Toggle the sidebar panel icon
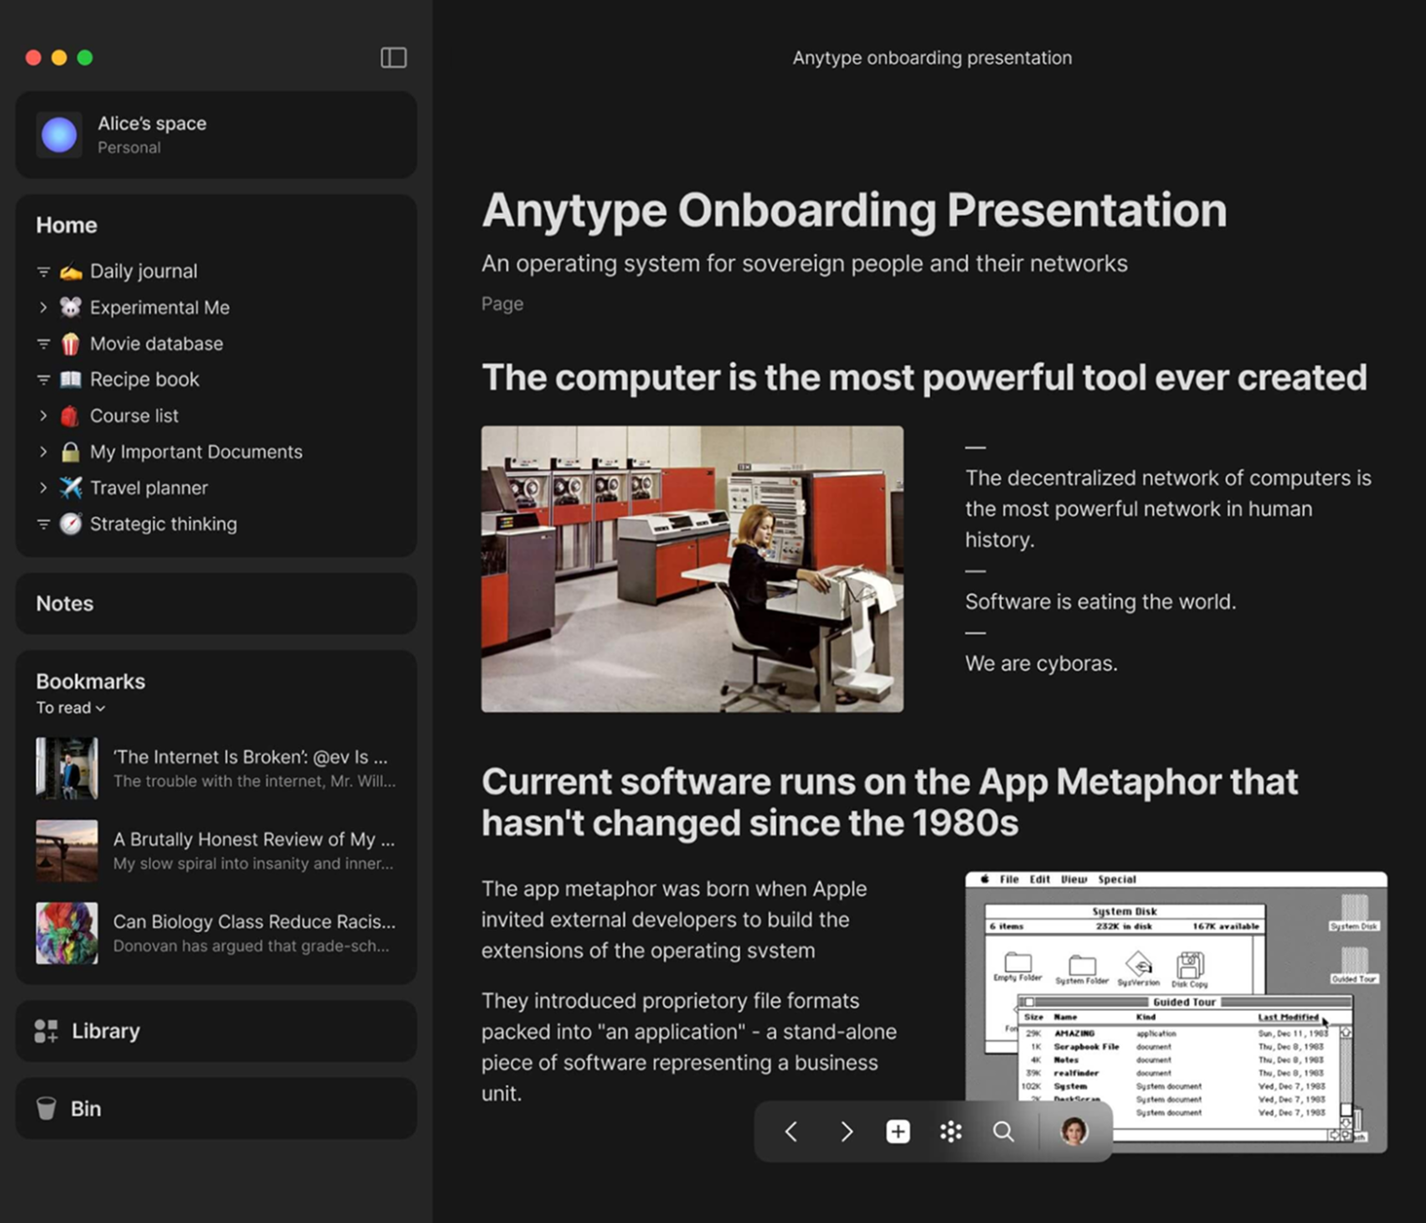The width and height of the screenshot is (1426, 1223). [393, 57]
